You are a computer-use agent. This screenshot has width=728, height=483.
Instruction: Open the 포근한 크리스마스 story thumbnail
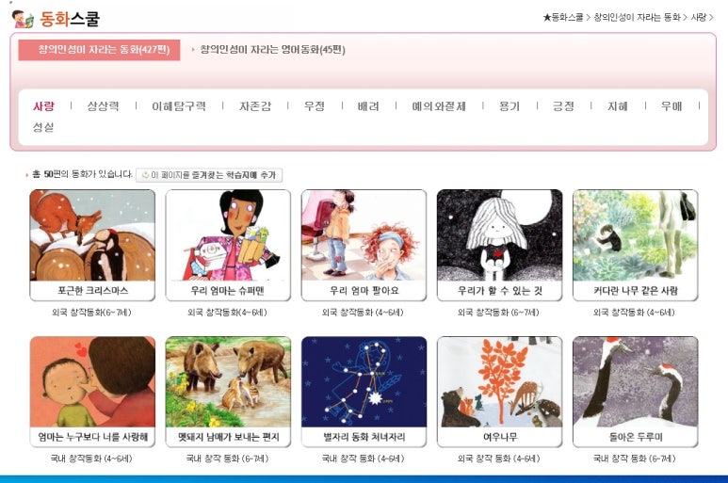coord(92,235)
